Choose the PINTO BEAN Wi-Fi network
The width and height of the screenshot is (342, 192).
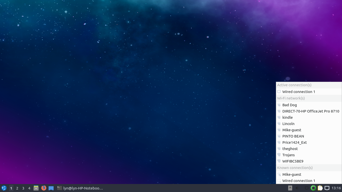[293, 136]
